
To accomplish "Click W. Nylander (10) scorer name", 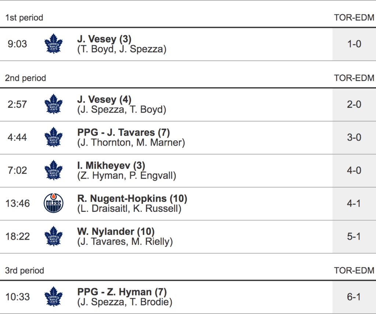I will [x=116, y=232].
